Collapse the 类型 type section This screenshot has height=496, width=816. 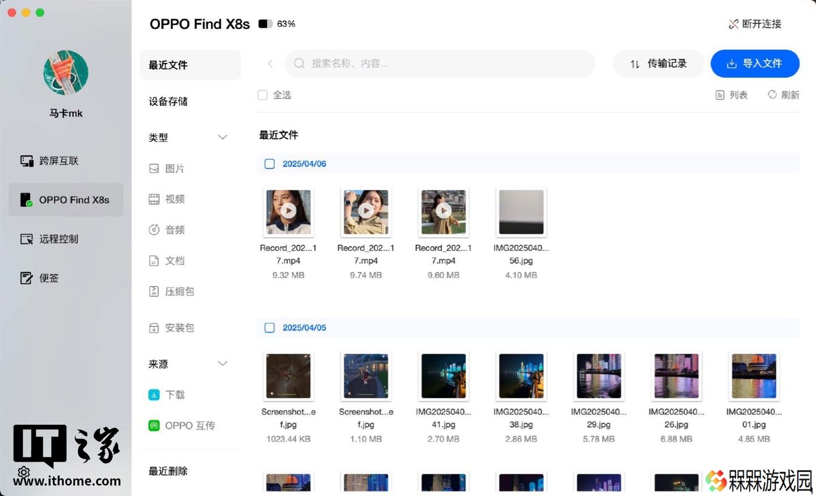click(x=223, y=137)
